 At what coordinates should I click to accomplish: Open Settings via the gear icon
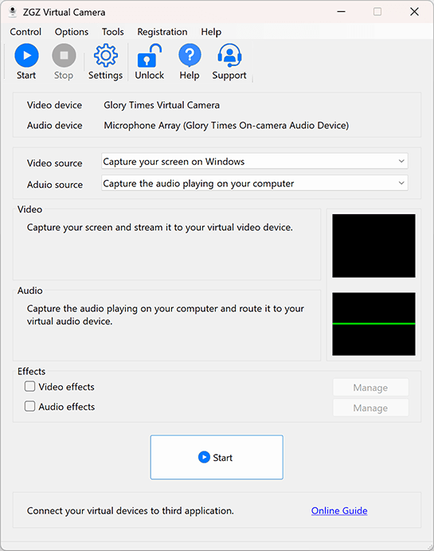(x=105, y=56)
